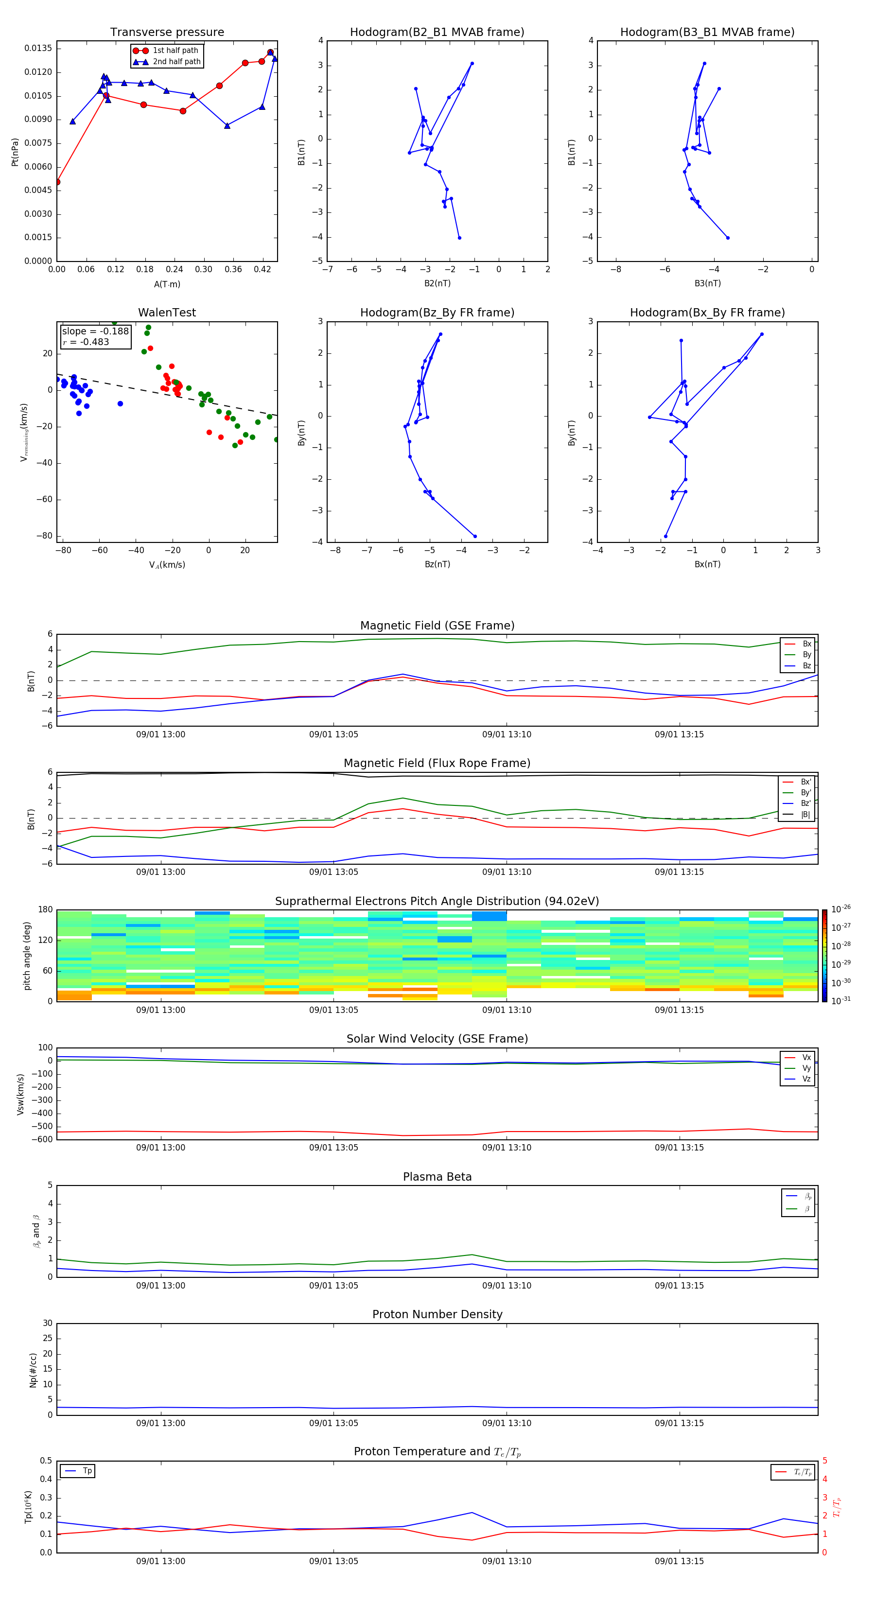Image resolution: width=875 pixels, height=1604 pixels.
Task: Click the '1st half path' legend entry
Action: [x=167, y=51]
